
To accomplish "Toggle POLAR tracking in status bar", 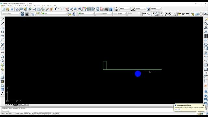I will (31, 114).
